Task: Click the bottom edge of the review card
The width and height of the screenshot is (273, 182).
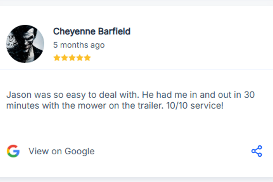Action: click(136, 176)
